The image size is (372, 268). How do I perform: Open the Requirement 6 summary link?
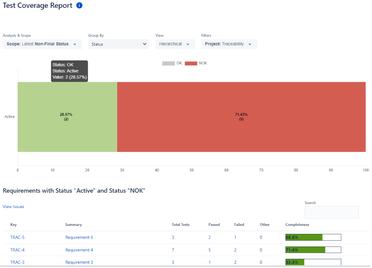(79, 237)
